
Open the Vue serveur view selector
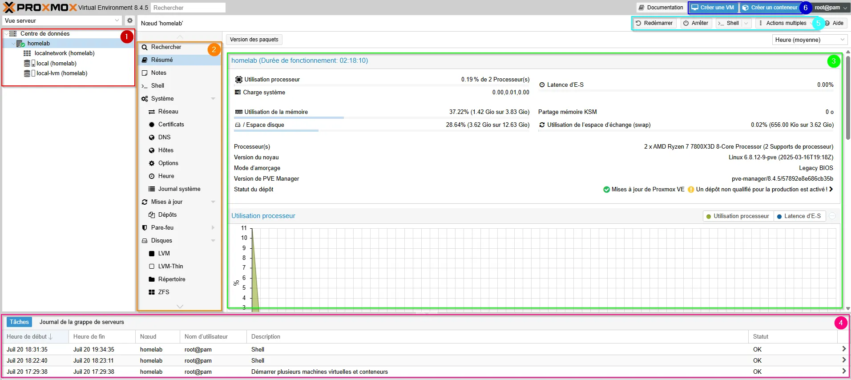coord(62,20)
